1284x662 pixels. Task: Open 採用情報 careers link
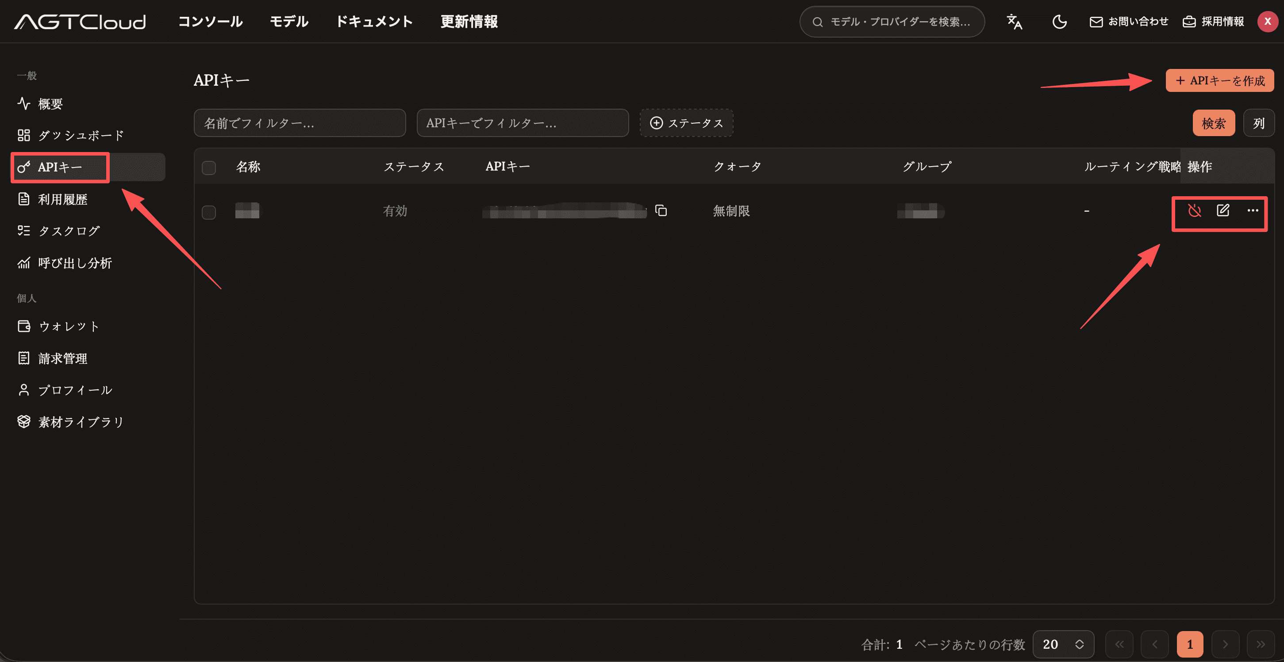click(1213, 21)
